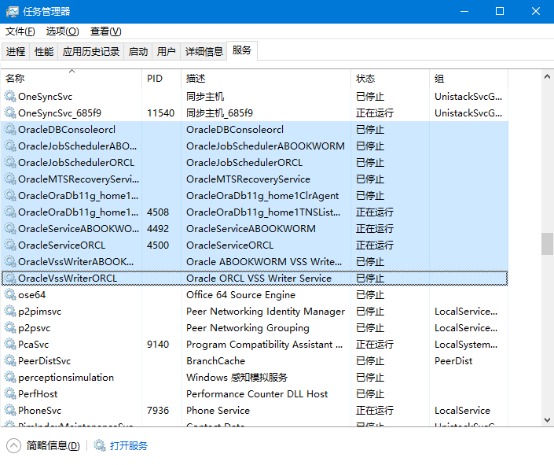Click description OracleOraDb11g_home1ClrAgent
The height and width of the screenshot is (465, 554).
(262, 196)
